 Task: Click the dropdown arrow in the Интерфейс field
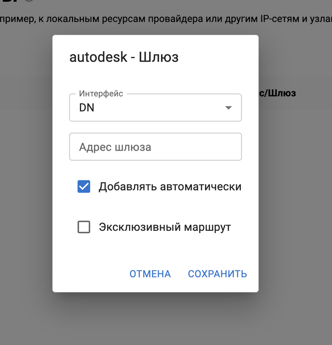click(228, 108)
